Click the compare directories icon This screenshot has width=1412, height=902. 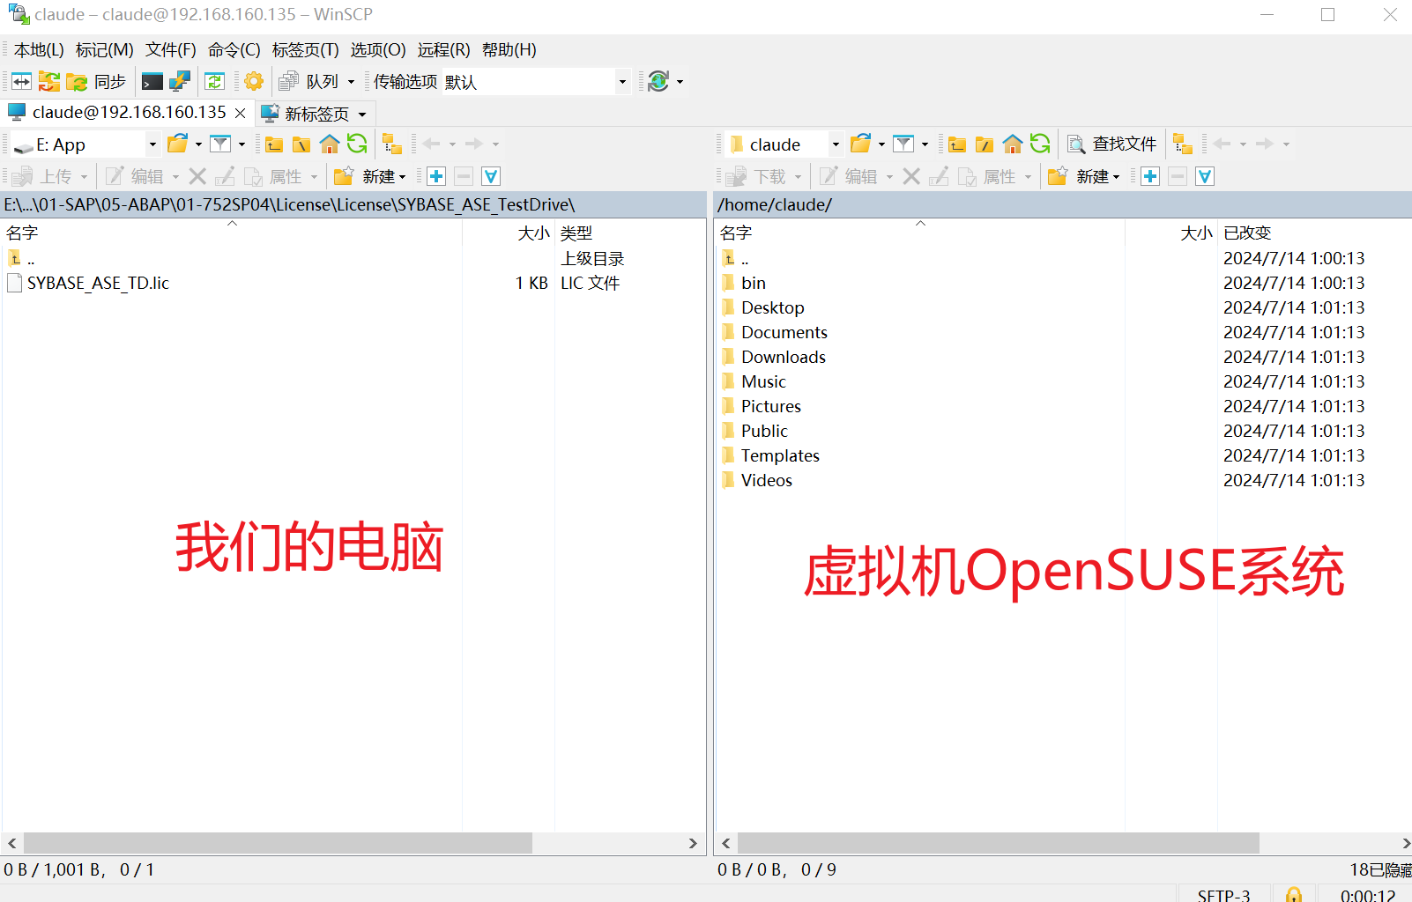pyautogui.click(x=21, y=82)
